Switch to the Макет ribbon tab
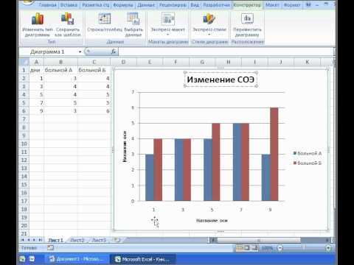The width and height of the screenshot is (354, 265). tap(272, 4)
